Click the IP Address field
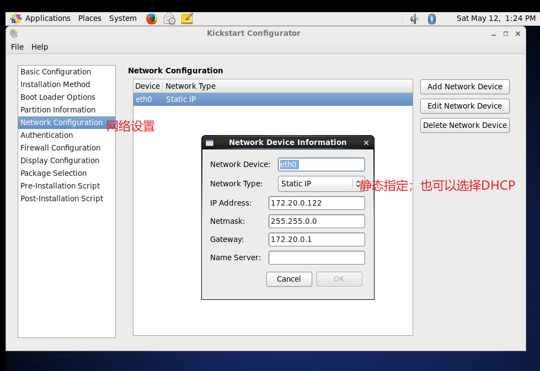 317,203
